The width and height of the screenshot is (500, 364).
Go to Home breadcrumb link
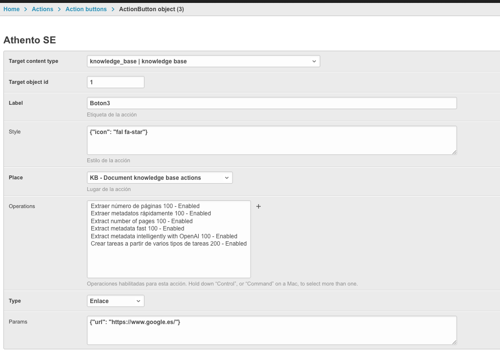tap(12, 9)
